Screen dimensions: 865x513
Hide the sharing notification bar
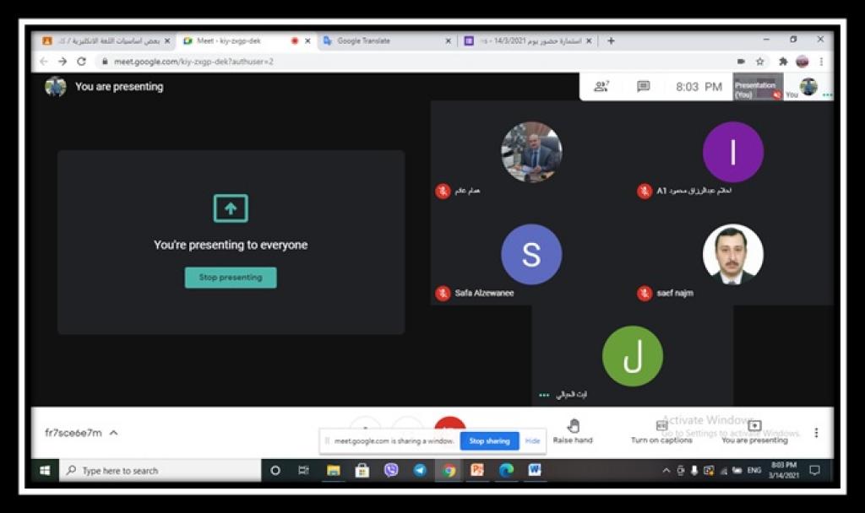532,440
